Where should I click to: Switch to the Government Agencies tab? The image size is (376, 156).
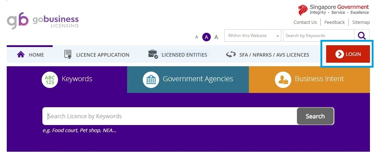[188, 79]
